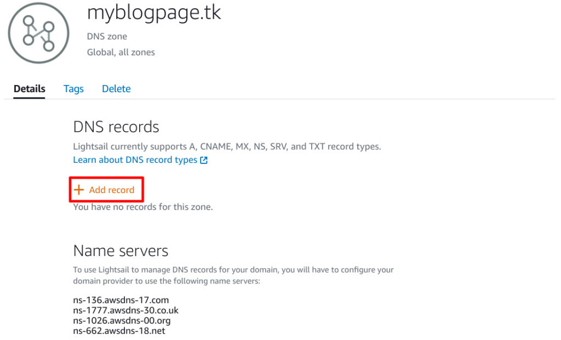This screenshot has width=561, height=340.
Task: Click the supported record types description
Action: click(227, 146)
